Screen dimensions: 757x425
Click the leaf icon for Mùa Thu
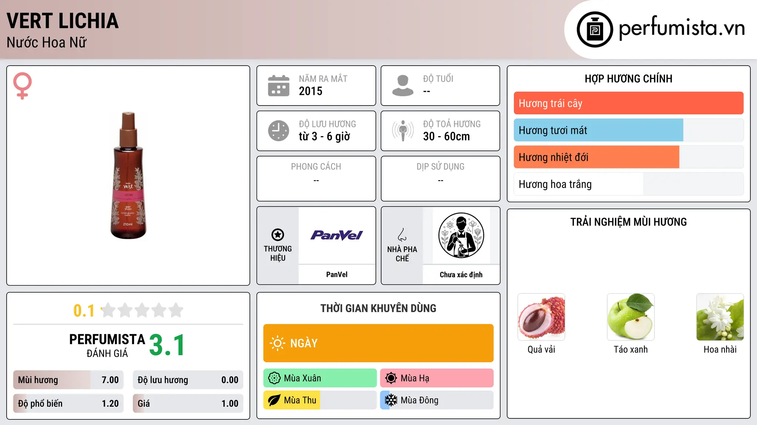pyautogui.click(x=274, y=400)
